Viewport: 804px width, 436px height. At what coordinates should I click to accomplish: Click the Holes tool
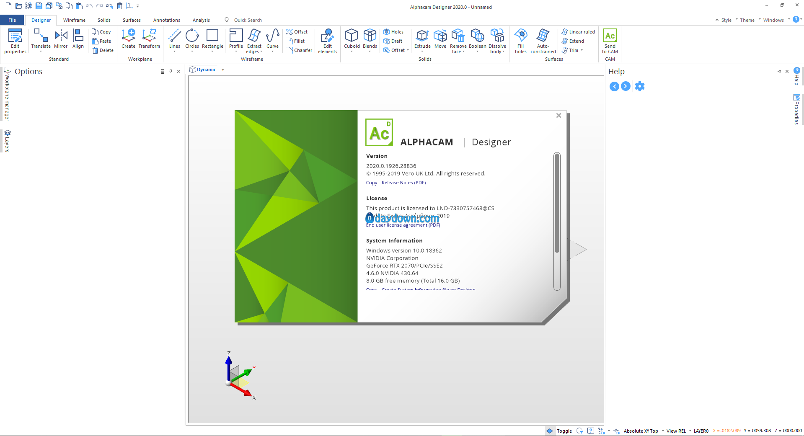(393, 32)
